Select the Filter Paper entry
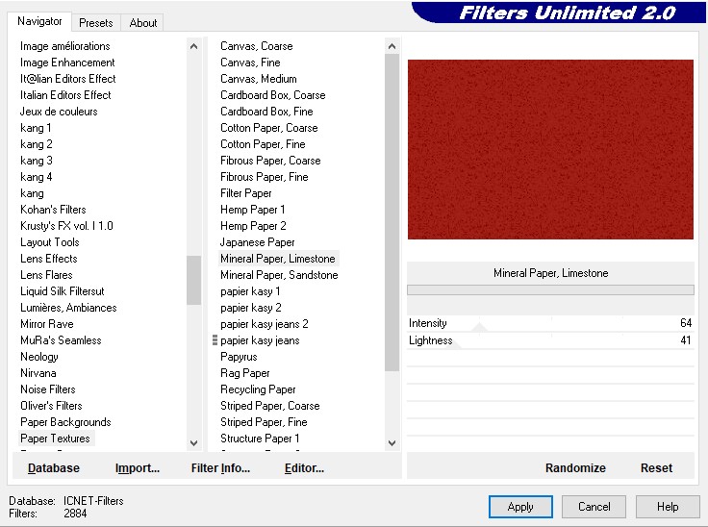 point(245,193)
